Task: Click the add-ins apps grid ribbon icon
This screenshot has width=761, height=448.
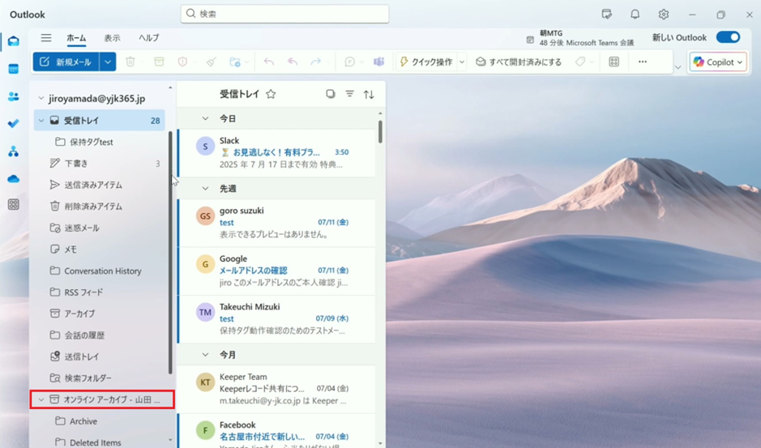Action: point(614,62)
